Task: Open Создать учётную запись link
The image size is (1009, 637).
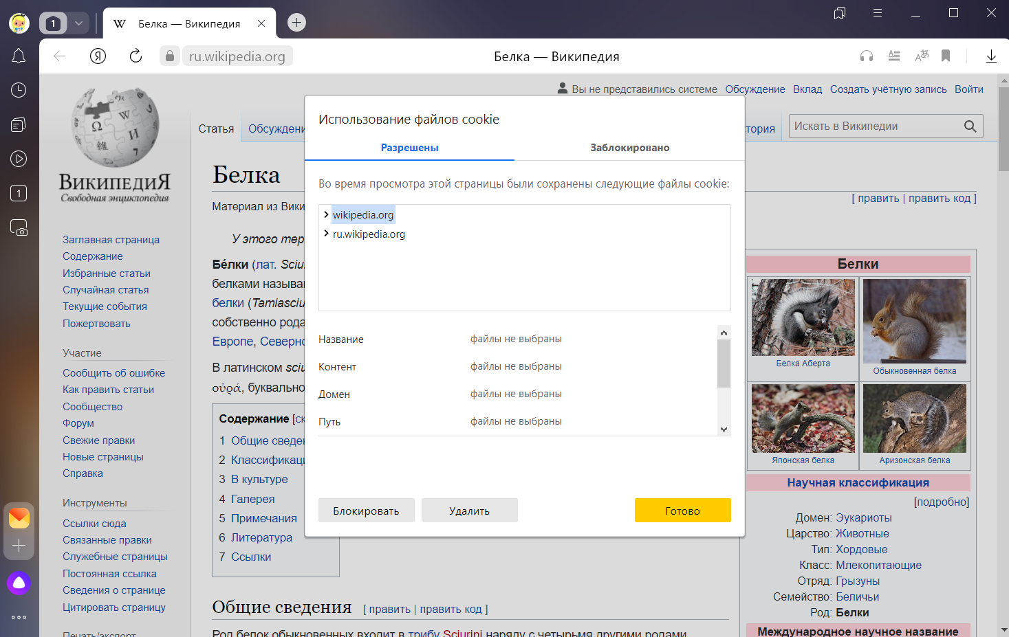Action: pos(888,89)
